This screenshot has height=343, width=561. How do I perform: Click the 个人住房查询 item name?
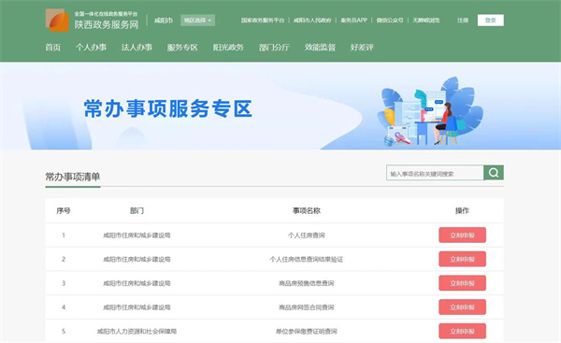coord(307,236)
